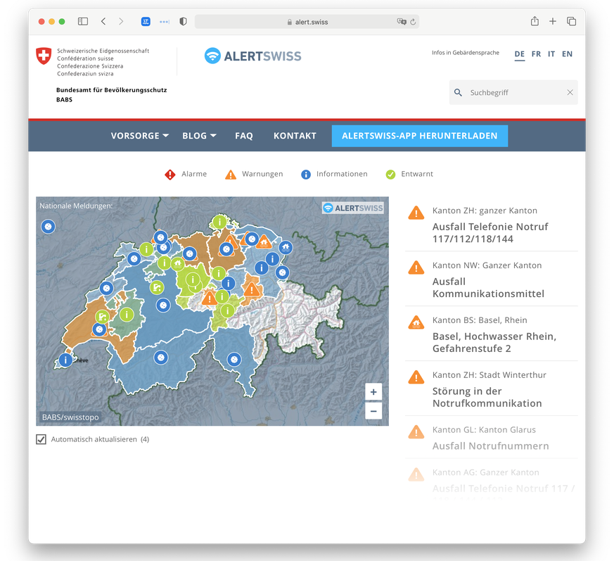Switch the language to FR
Viewport: 614px width, 561px height.
pyautogui.click(x=536, y=54)
